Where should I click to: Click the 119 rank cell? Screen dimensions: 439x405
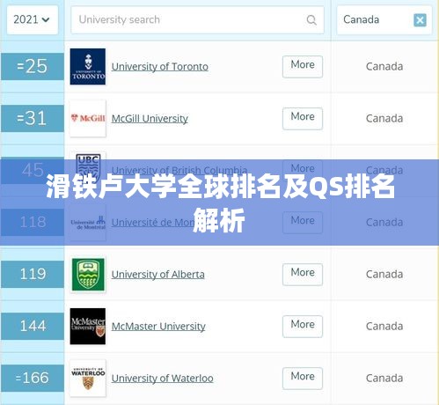coord(33,275)
